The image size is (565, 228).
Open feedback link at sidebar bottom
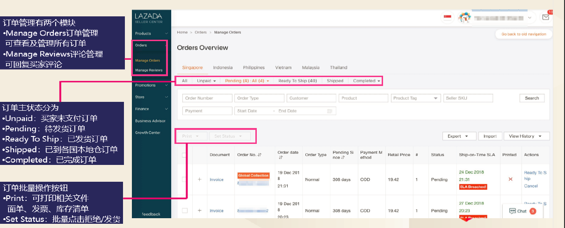[x=151, y=214]
